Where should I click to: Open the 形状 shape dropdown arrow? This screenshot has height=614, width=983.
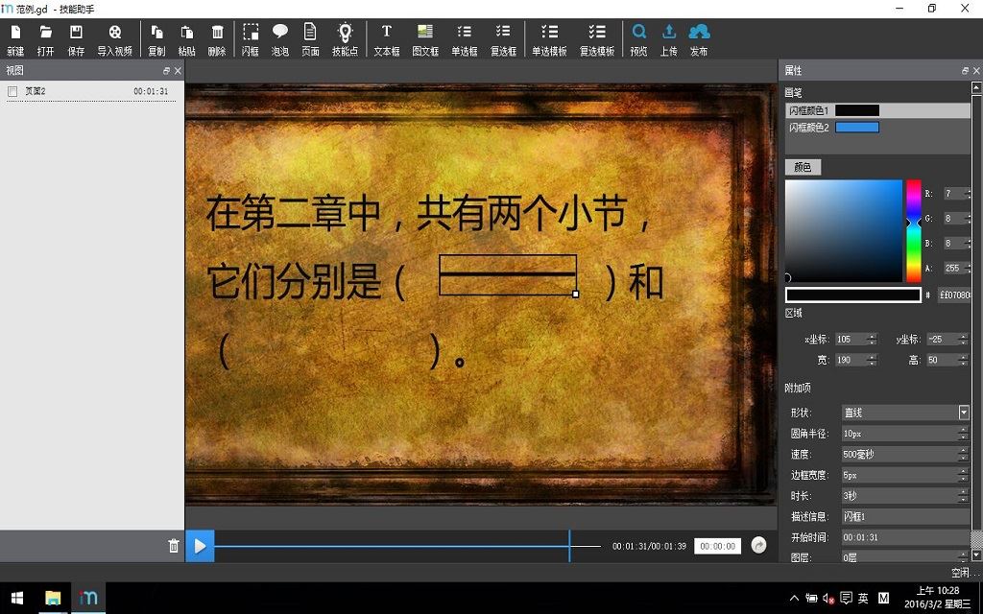point(964,413)
